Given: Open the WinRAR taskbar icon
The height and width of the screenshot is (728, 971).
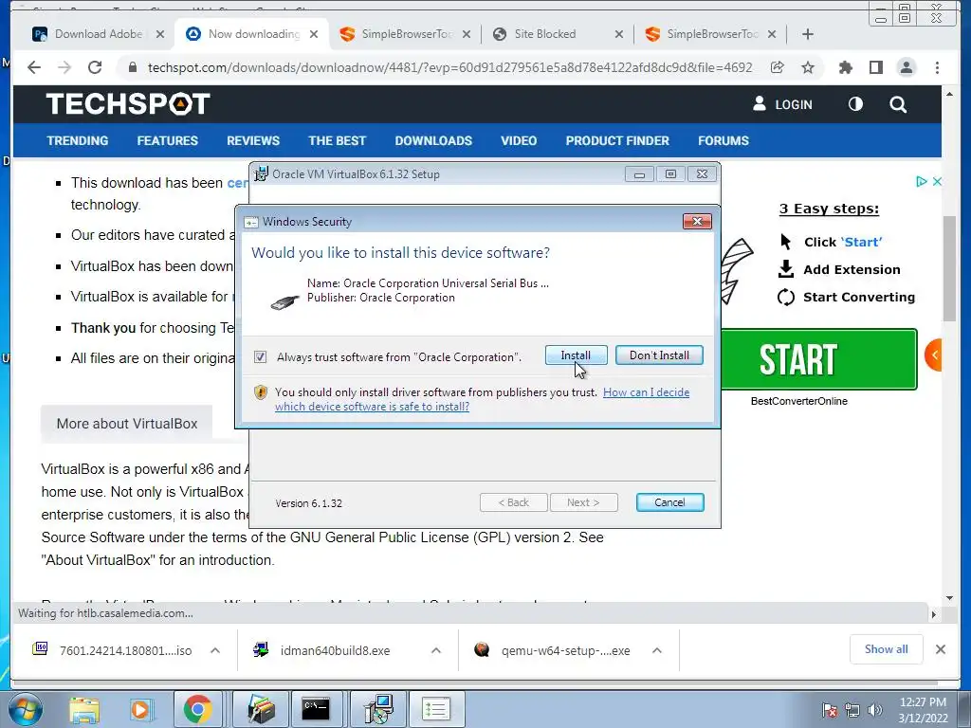Looking at the screenshot, I should (x=261, y=709).
